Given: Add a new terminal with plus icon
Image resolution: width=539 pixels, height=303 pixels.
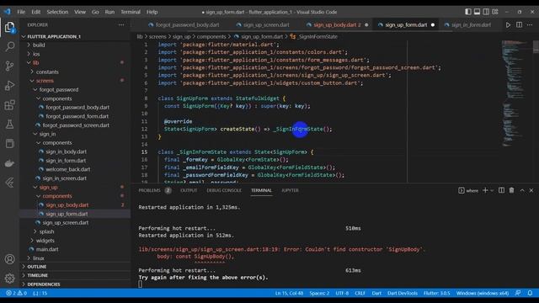Looking at the screenshot, I should (x=485, y=190).
